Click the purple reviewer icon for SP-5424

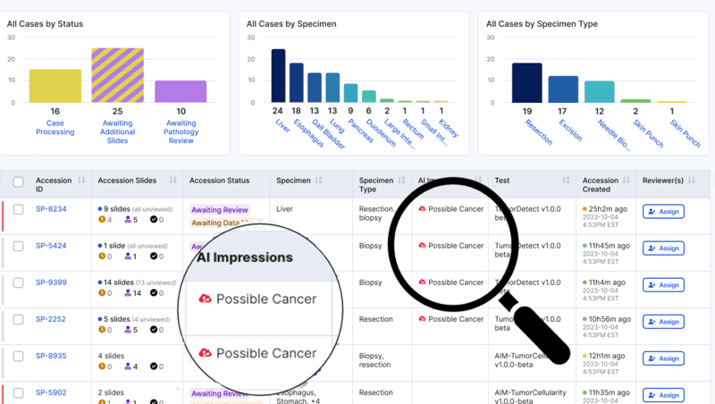[129, 257]
